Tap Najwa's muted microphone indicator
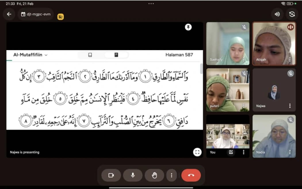Image resolution: width=302 pixels, height=189 pixels. (290, 73)
